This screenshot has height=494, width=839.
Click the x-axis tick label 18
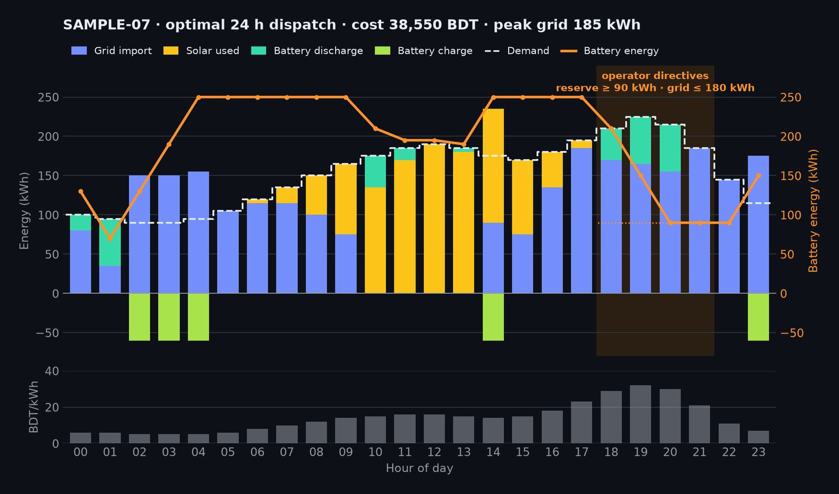tap(611, 452)
